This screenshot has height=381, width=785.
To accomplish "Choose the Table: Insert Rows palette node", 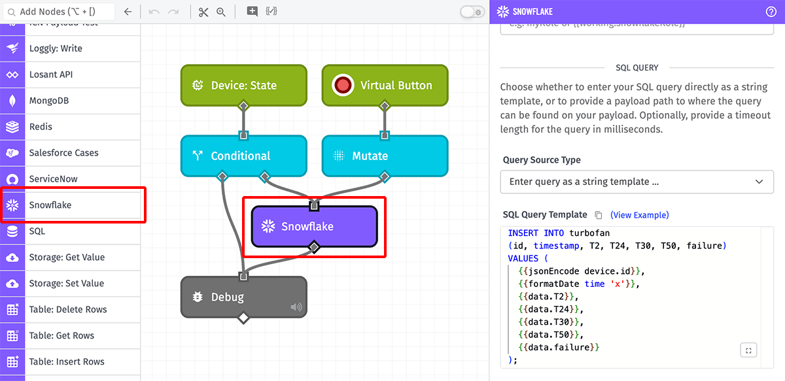I will (x=70, y=362).
